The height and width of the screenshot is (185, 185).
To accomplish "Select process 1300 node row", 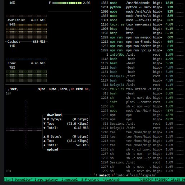I will click(x=142, y=11).
